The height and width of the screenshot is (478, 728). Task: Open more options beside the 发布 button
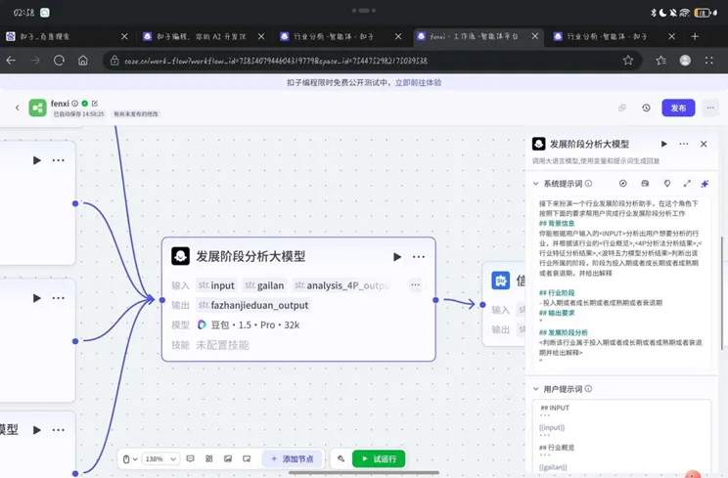tap(710, 109)
